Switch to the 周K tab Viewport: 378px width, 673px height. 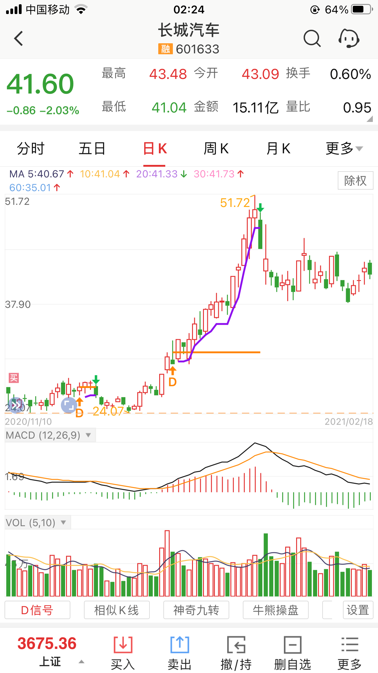(x=216, y=149)
